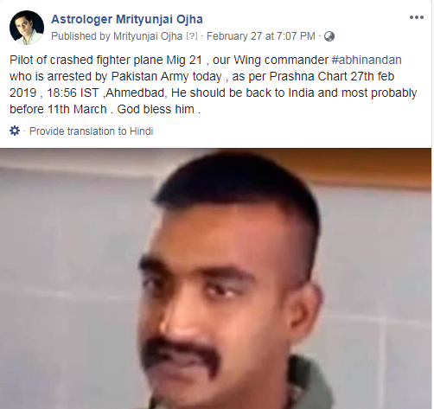Open Astrologer Mrityunjai Ojha profile picture
The height and width of the screenshot is (409, 434).
click(x=27, y=28)
